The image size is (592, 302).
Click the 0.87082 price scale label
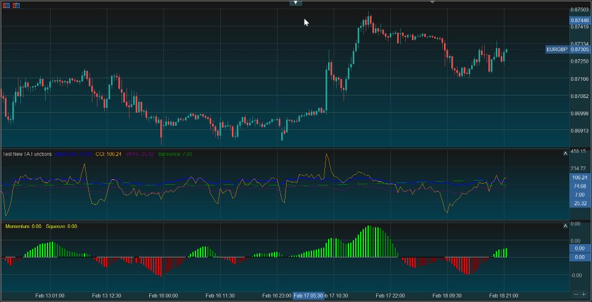point(580,96)
